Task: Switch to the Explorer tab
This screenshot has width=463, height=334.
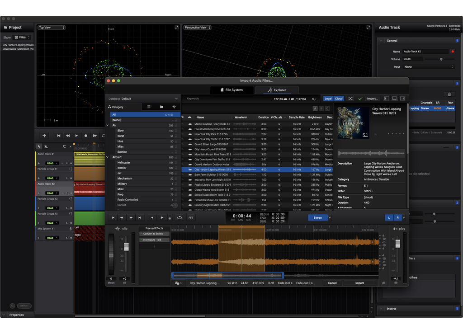Action: click(277, 90)
